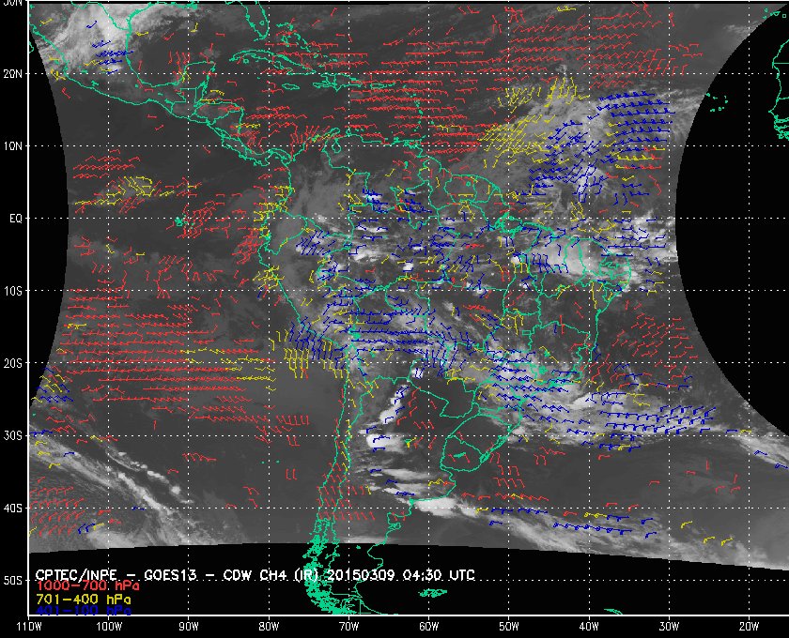Click the 20W longitude label
This screenshot has width=789, height=638.
[749, 627]
